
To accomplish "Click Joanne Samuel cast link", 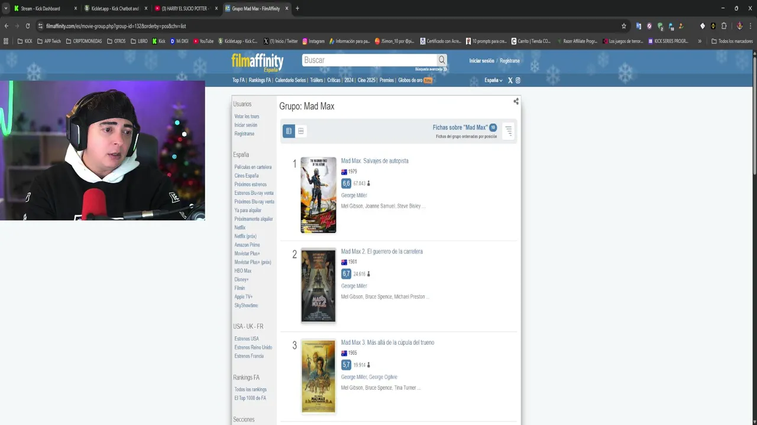I will [380, 206].
